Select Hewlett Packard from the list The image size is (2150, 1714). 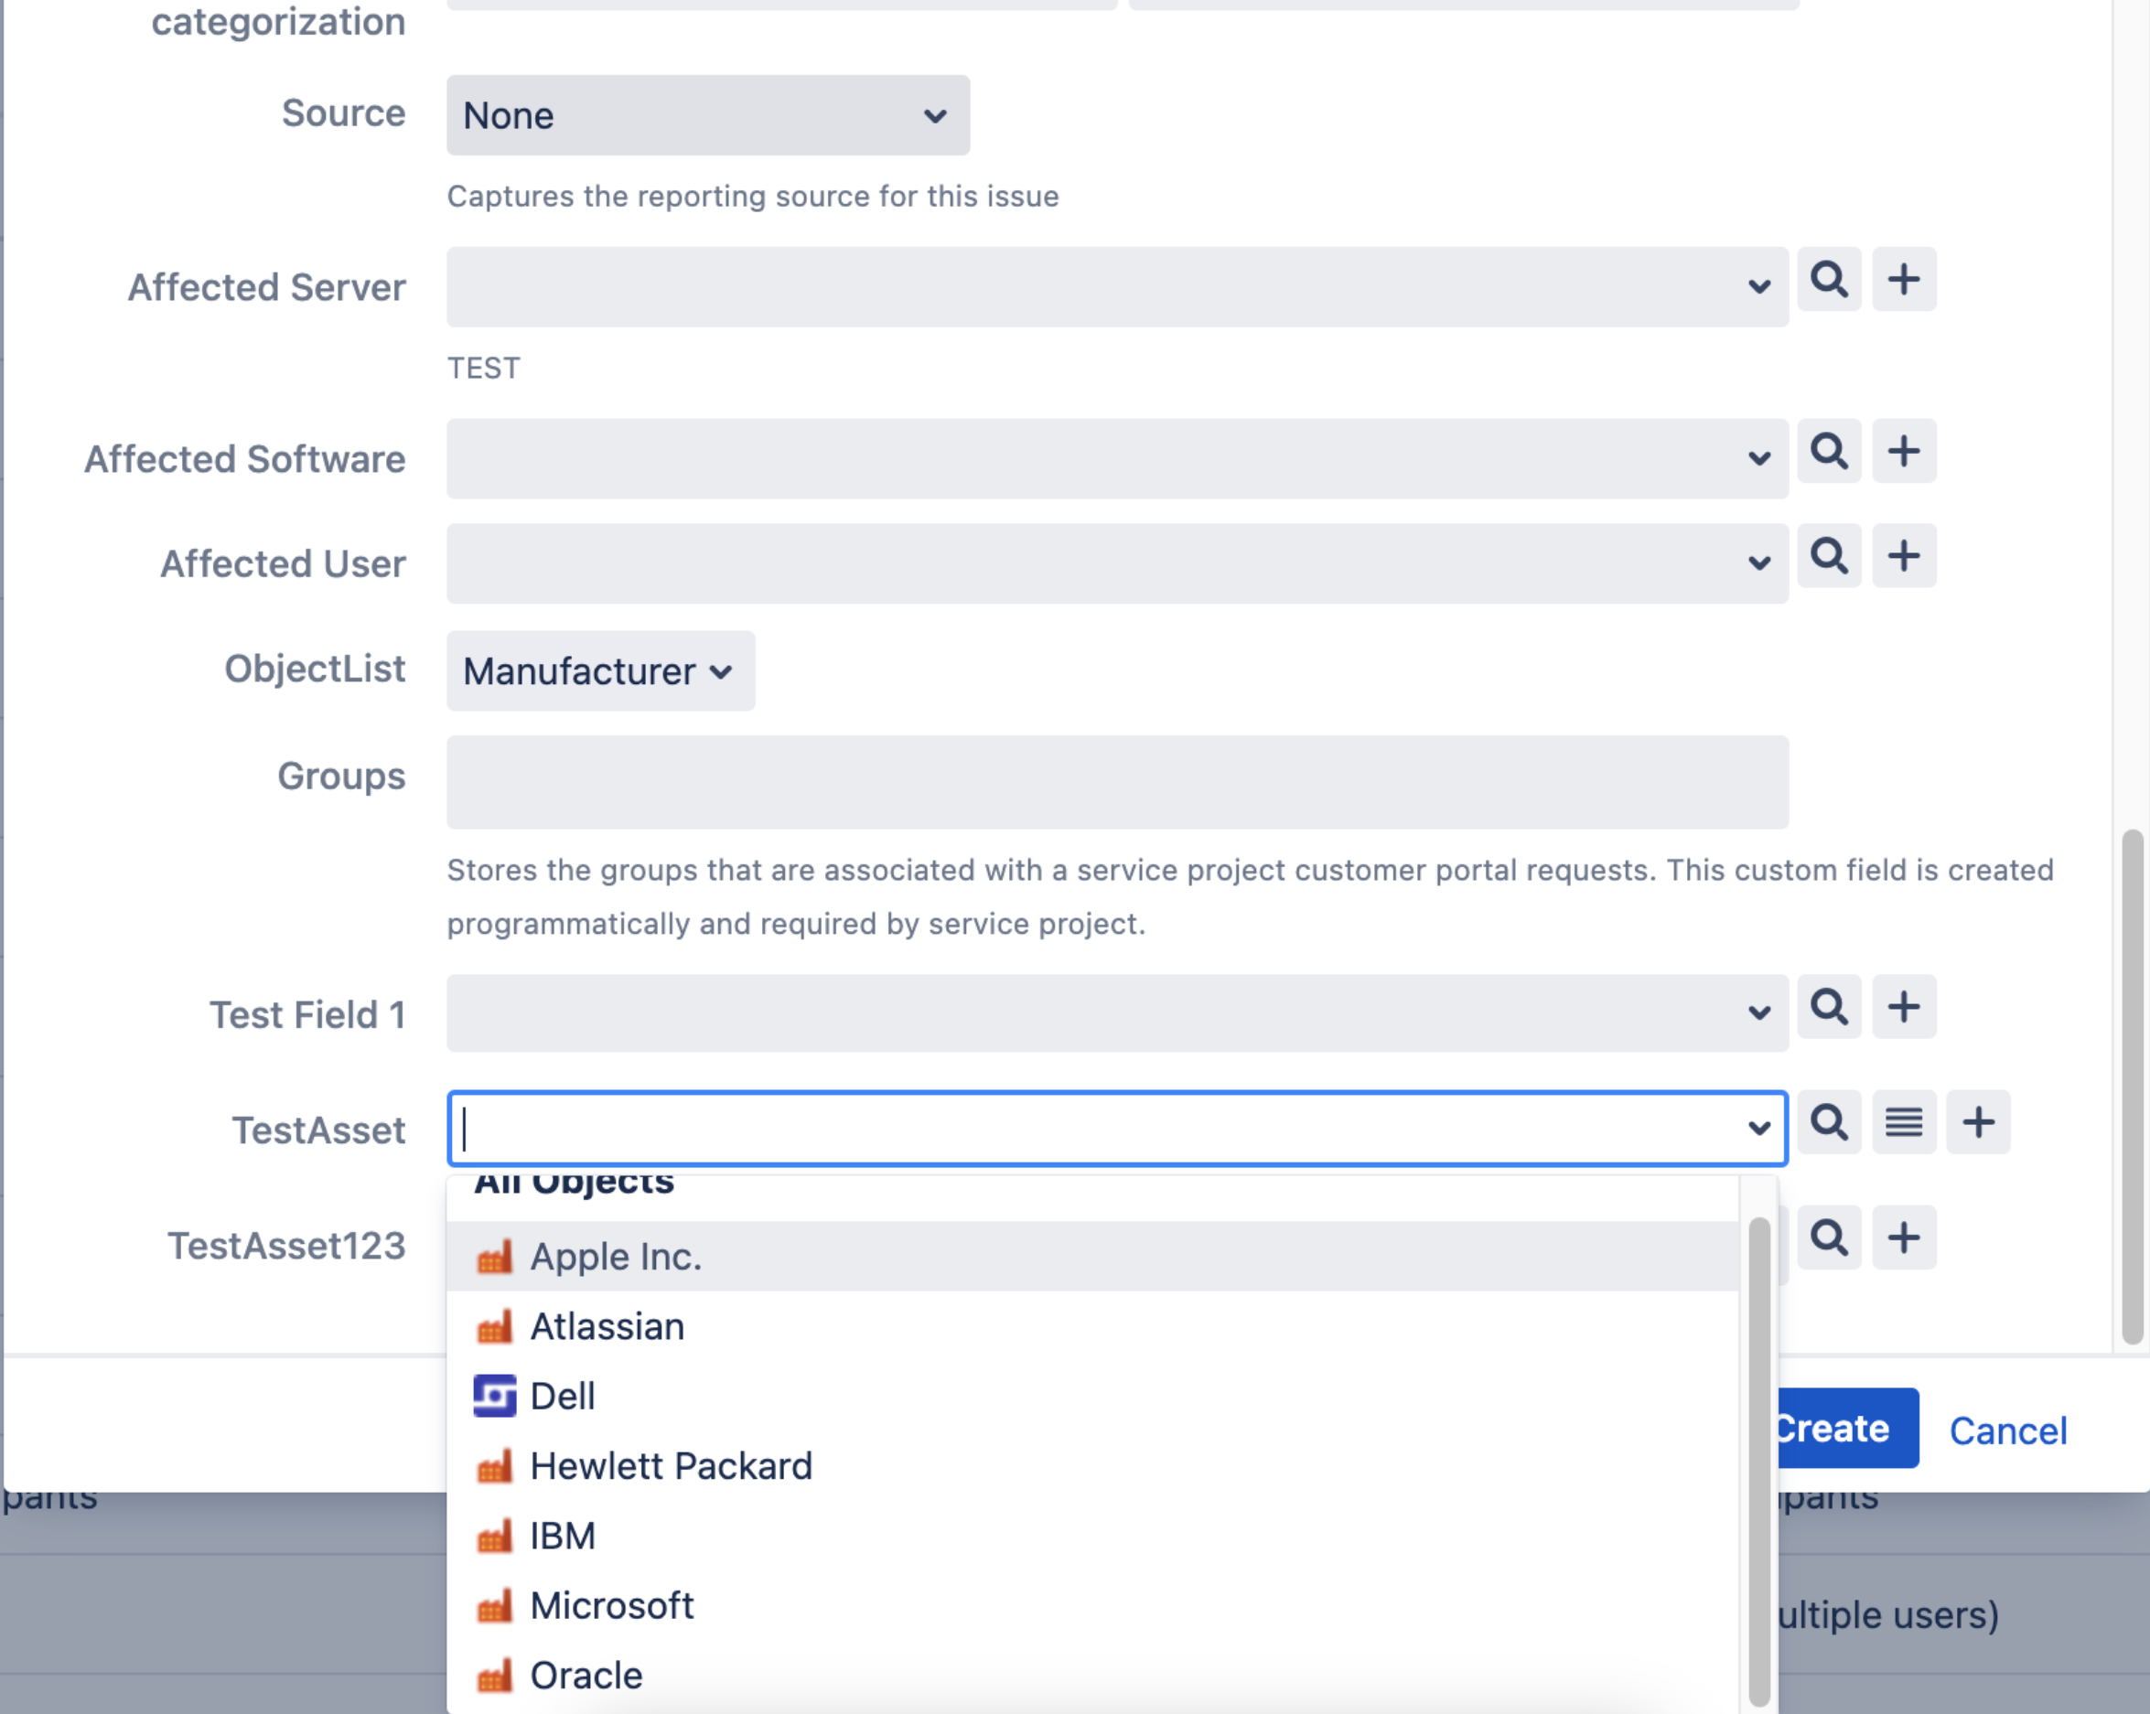[x=1093, y=1466]
